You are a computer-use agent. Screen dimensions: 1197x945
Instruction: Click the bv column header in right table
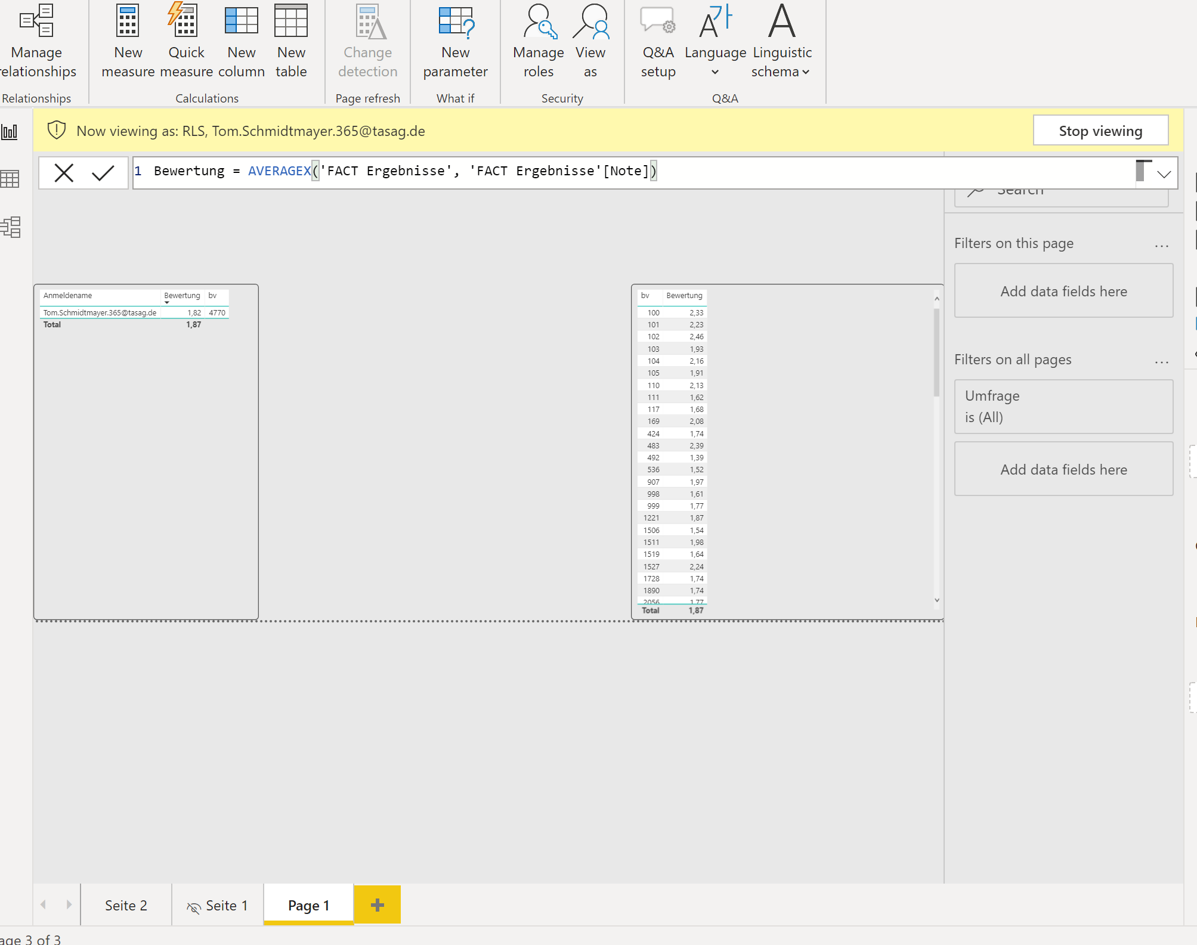coord(645,296)
